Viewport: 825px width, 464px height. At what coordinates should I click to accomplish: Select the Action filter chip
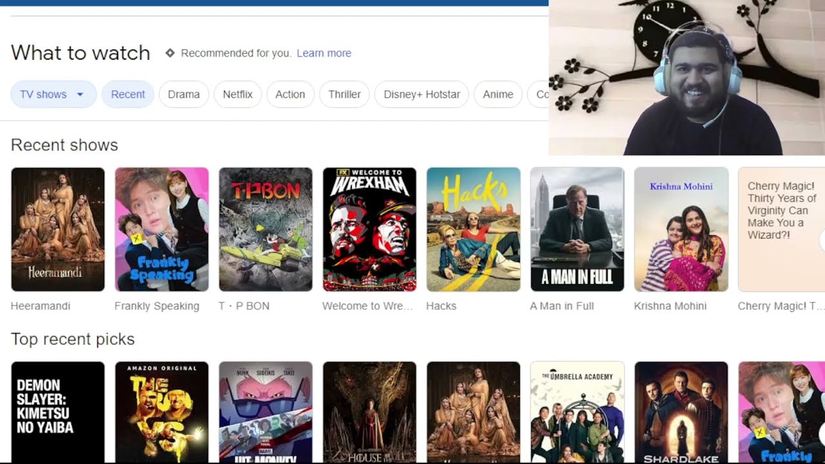coord(290,94)
